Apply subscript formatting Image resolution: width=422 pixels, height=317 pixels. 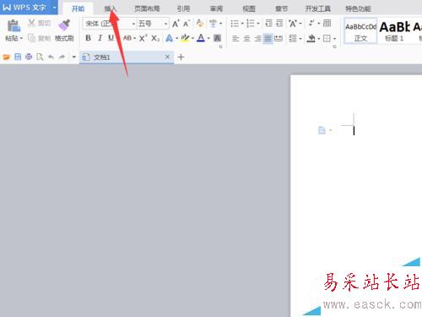pos(155,38)
